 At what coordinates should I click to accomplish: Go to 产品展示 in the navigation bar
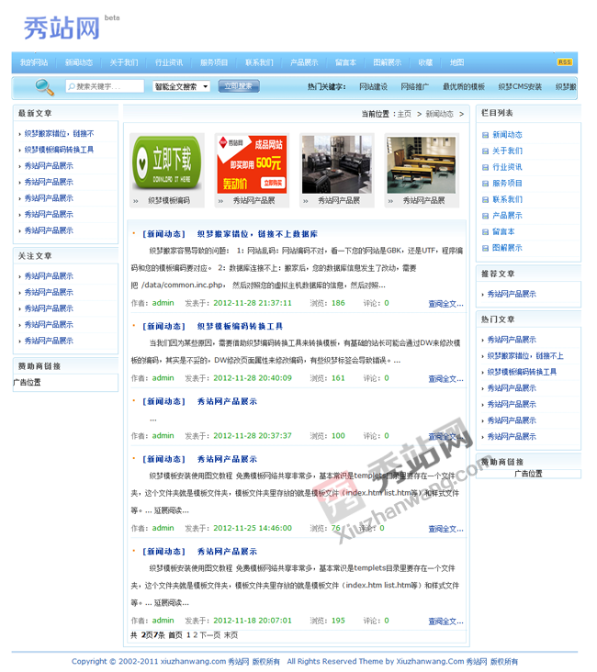click(x=304, y=62)
